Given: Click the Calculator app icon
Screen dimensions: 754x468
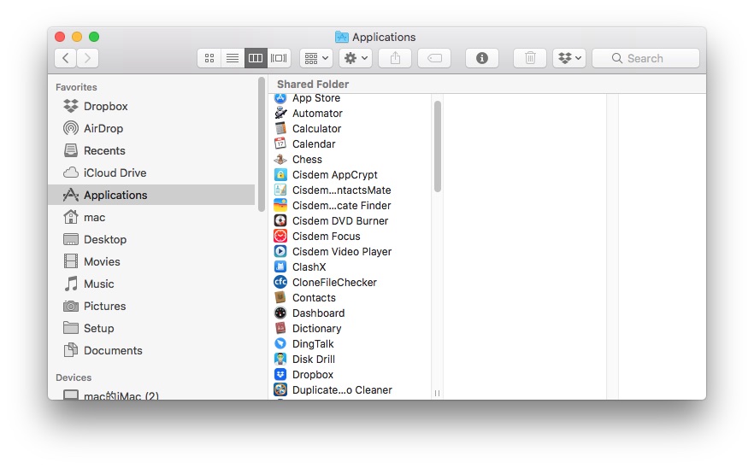Looking at the screenshot, I should 280,128.
